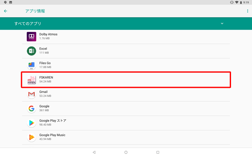Select the FSKAREN name label

point(46,77)
